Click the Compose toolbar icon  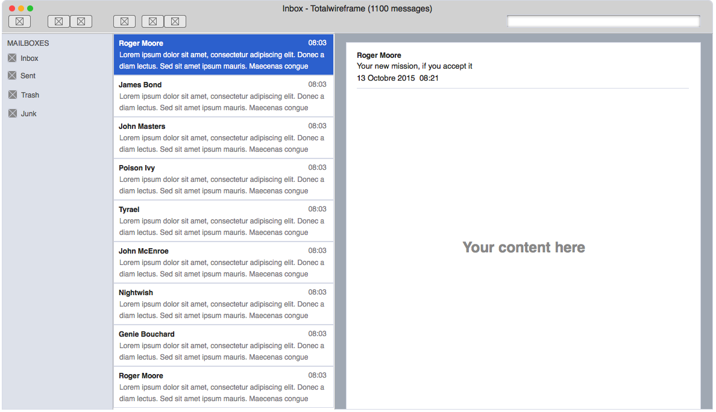pyautogui.click(x=124, y=21)
